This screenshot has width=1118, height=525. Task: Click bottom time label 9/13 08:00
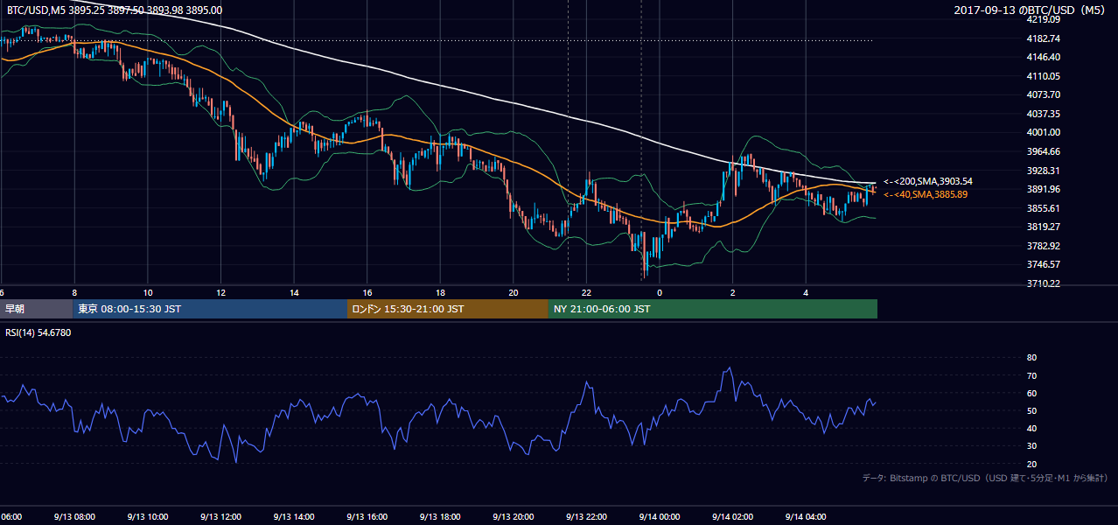[x=73, y=516]
